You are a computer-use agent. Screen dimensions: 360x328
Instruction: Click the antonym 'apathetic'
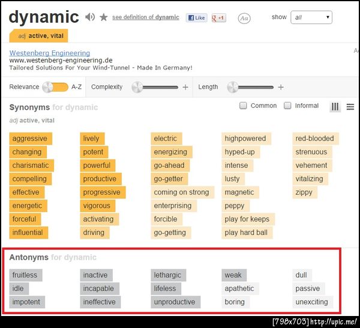(241, 288)
